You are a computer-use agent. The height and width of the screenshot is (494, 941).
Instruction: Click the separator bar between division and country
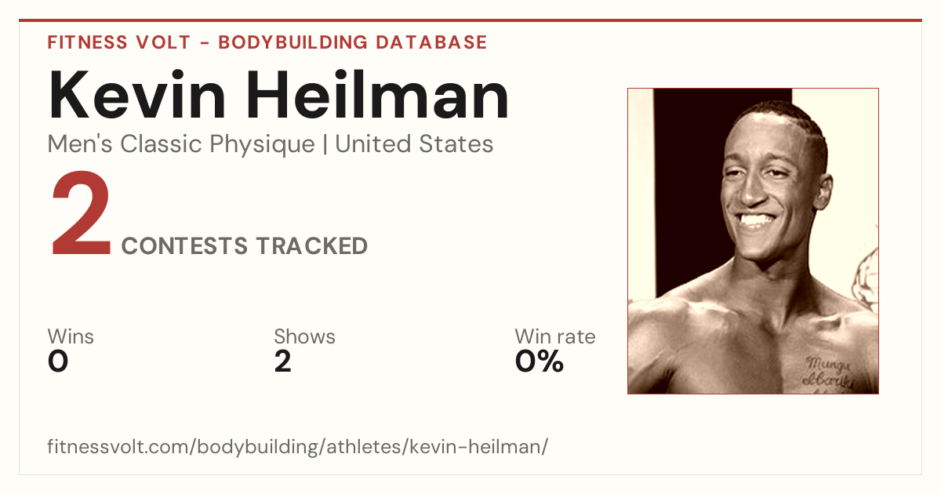click(325, 145)
